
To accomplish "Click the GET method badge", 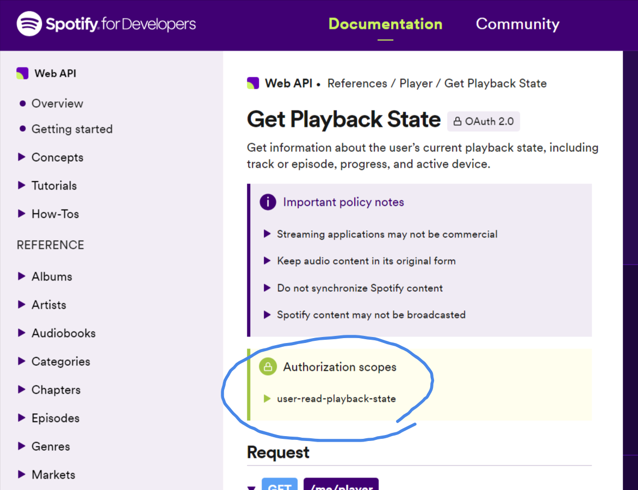I will coord(280,485).
